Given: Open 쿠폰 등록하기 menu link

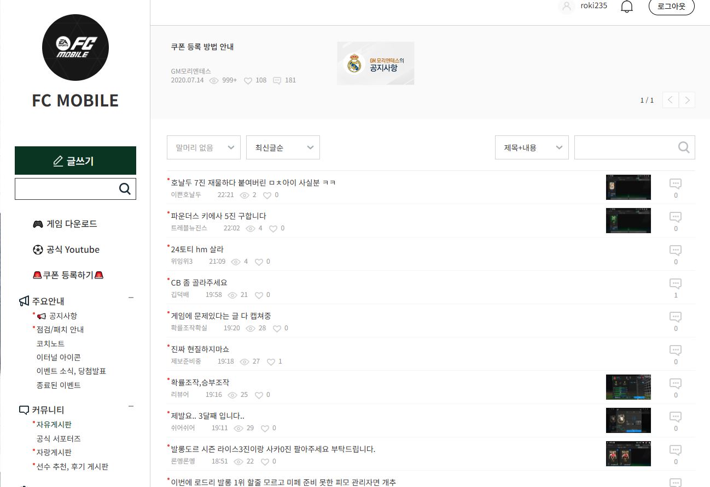Looking at the screenshot, I should click(68, 275).
